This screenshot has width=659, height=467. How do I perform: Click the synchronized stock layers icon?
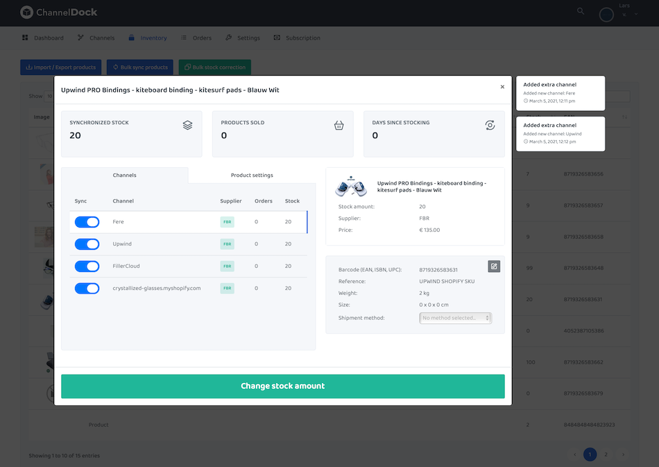[187, 125]
